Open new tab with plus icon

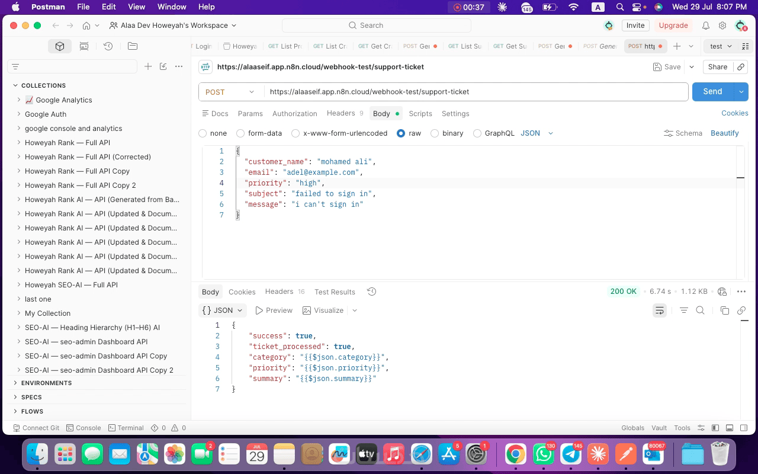point(677,46)
